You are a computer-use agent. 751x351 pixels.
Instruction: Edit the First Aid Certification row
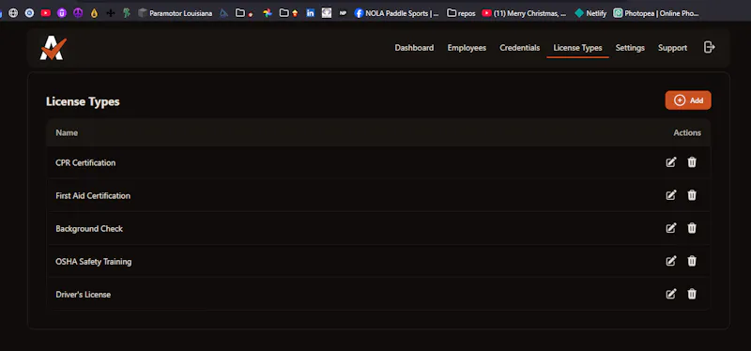click(x=671, y=195)
